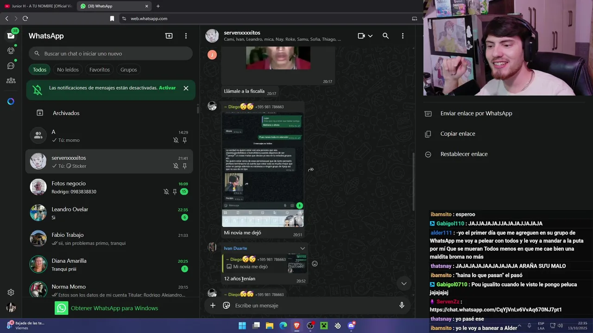Start a new chat with the plus icon
The width and height of the screenshot is (593, 333).
pos(169,36)
